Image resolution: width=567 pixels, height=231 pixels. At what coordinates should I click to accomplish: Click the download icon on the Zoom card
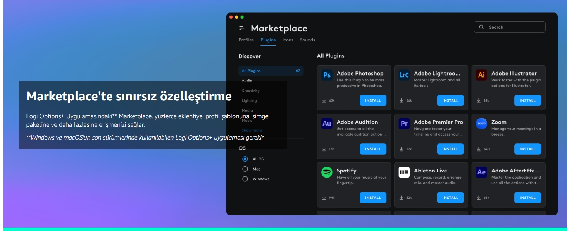479,149
